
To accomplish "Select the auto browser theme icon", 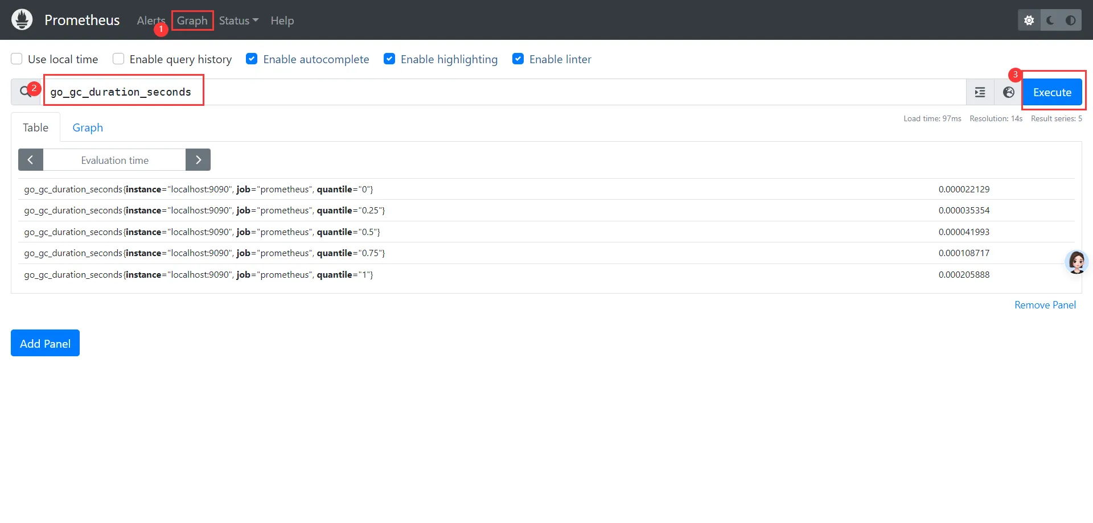I will [x=1071, y=20].
